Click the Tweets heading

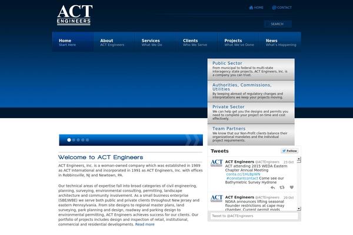click(x=219, y=151)
